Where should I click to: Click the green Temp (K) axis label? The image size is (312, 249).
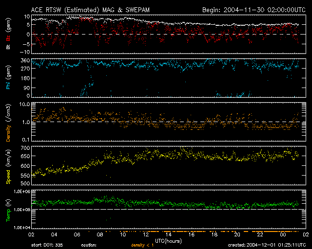(8, 216)
